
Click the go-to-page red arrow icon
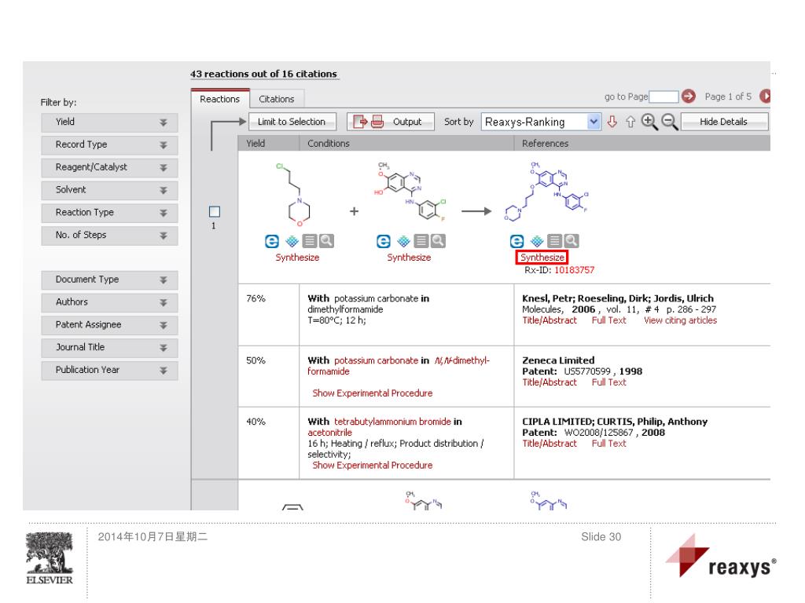tap(689, 96)
